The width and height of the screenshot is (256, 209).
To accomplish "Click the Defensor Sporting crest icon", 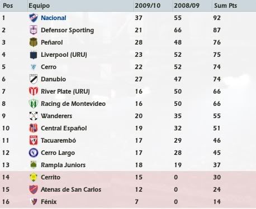I will tap(34, 30).
